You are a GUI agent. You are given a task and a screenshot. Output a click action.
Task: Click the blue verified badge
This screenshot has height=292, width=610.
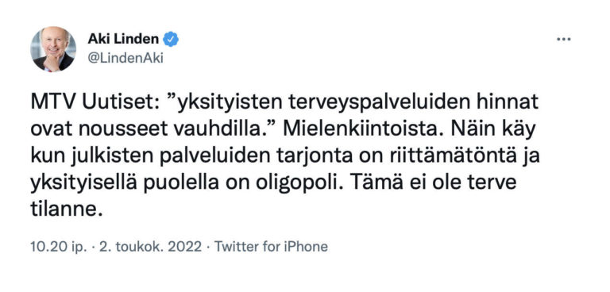tap(171, 39)
